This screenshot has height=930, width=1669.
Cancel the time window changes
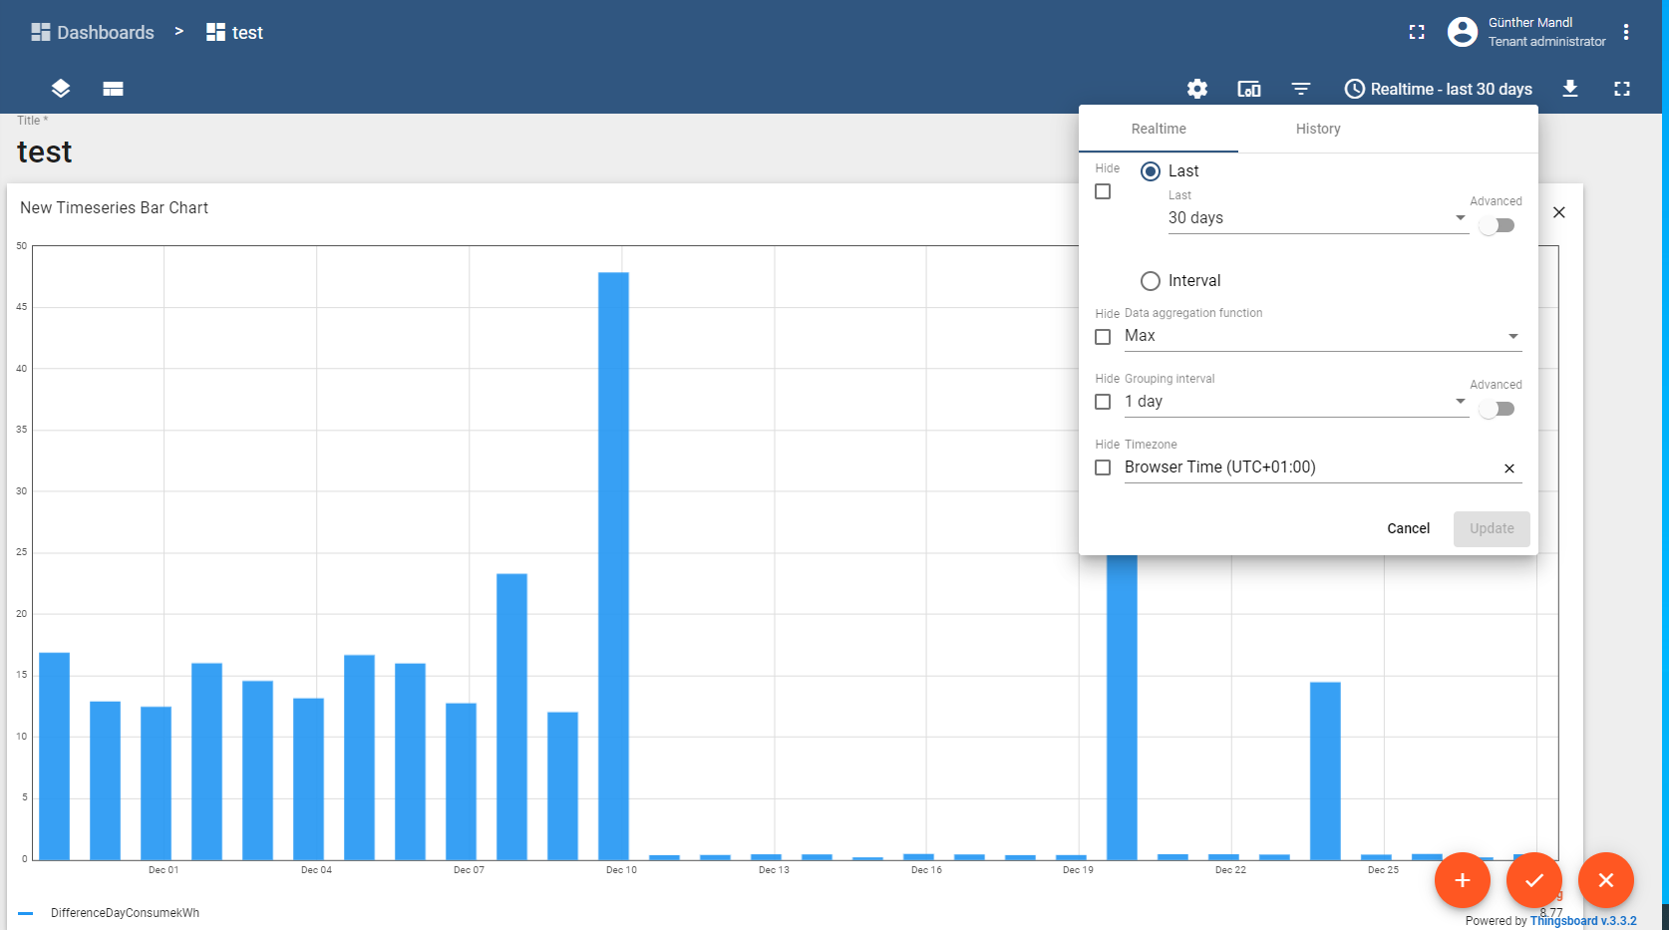[1408, 528]
